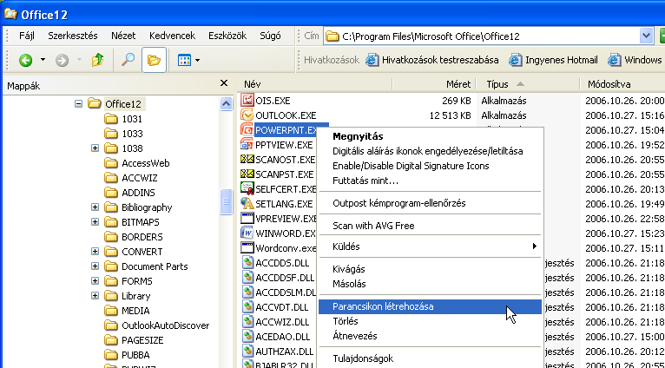Sort files by Méret column header

click(x=434, y=84)
